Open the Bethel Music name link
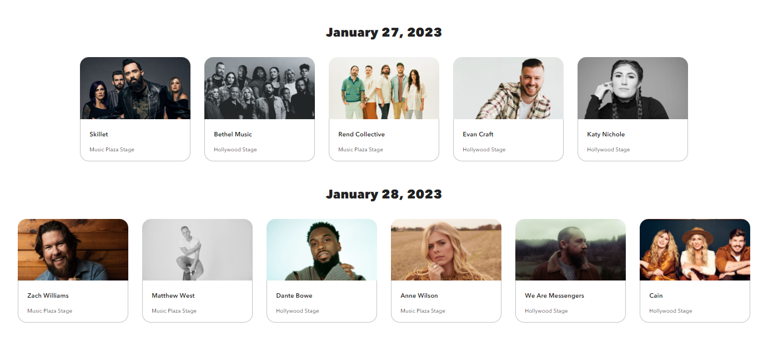Image resolution: width=773 pixels, height=352 pixels. (233, 134)
